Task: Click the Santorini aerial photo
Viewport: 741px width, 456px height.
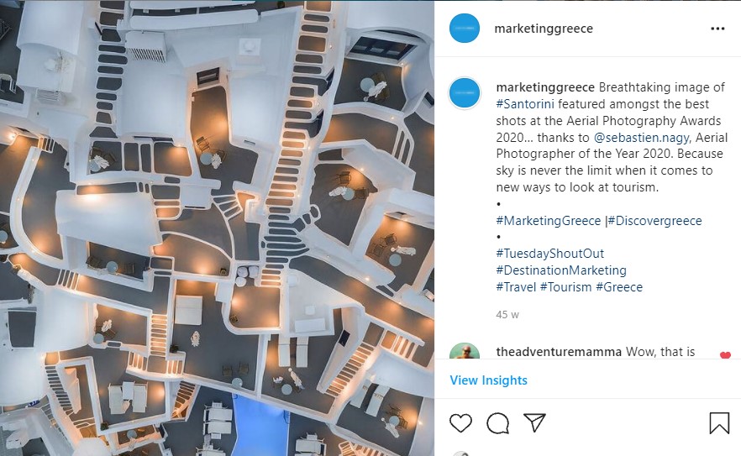Action: (217, 228)
